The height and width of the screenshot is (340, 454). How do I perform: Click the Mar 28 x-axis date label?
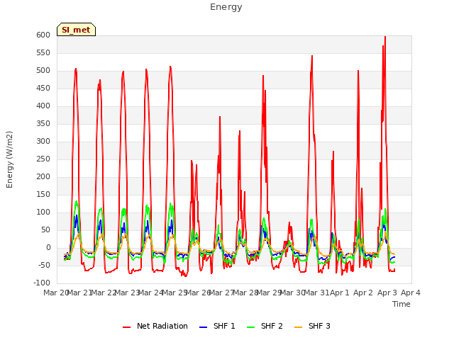245,293
